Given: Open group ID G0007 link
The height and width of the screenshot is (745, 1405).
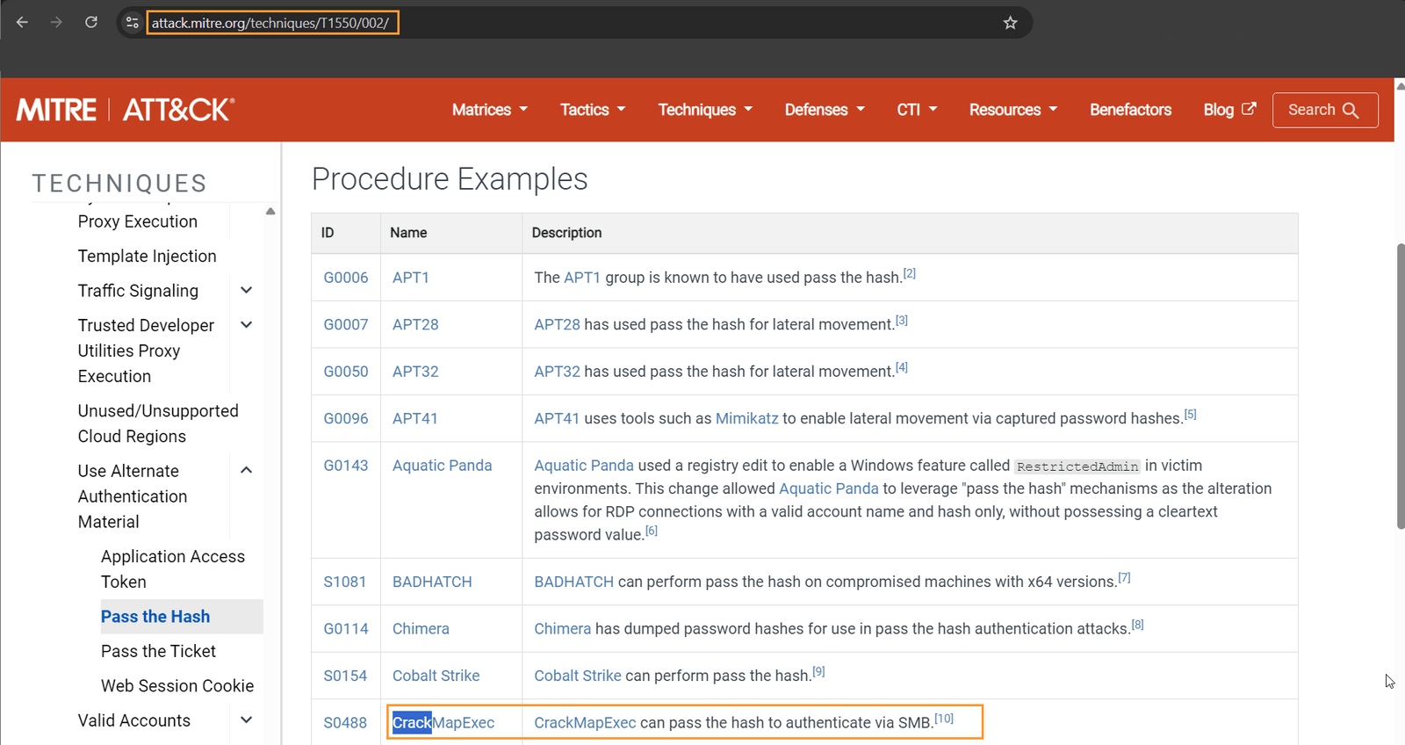Looking at the screenshot, I should tap(346, 324).
